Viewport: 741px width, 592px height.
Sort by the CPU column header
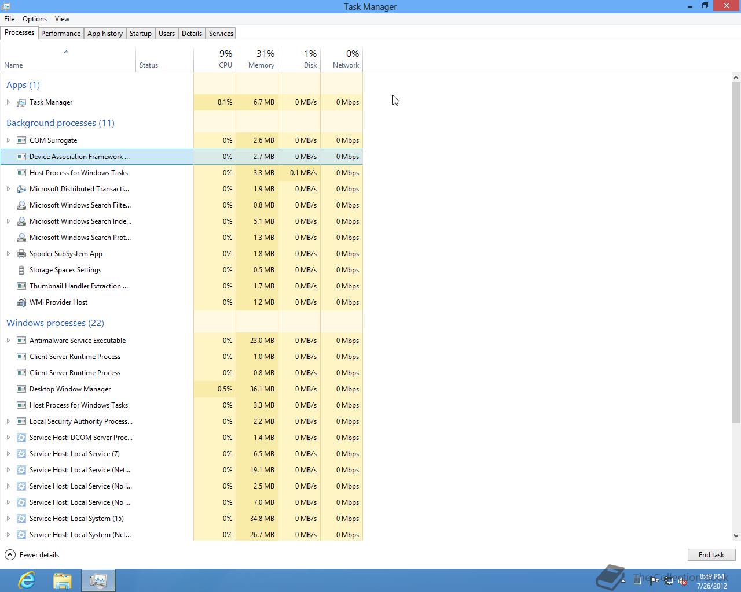click(x=215, y=60)
